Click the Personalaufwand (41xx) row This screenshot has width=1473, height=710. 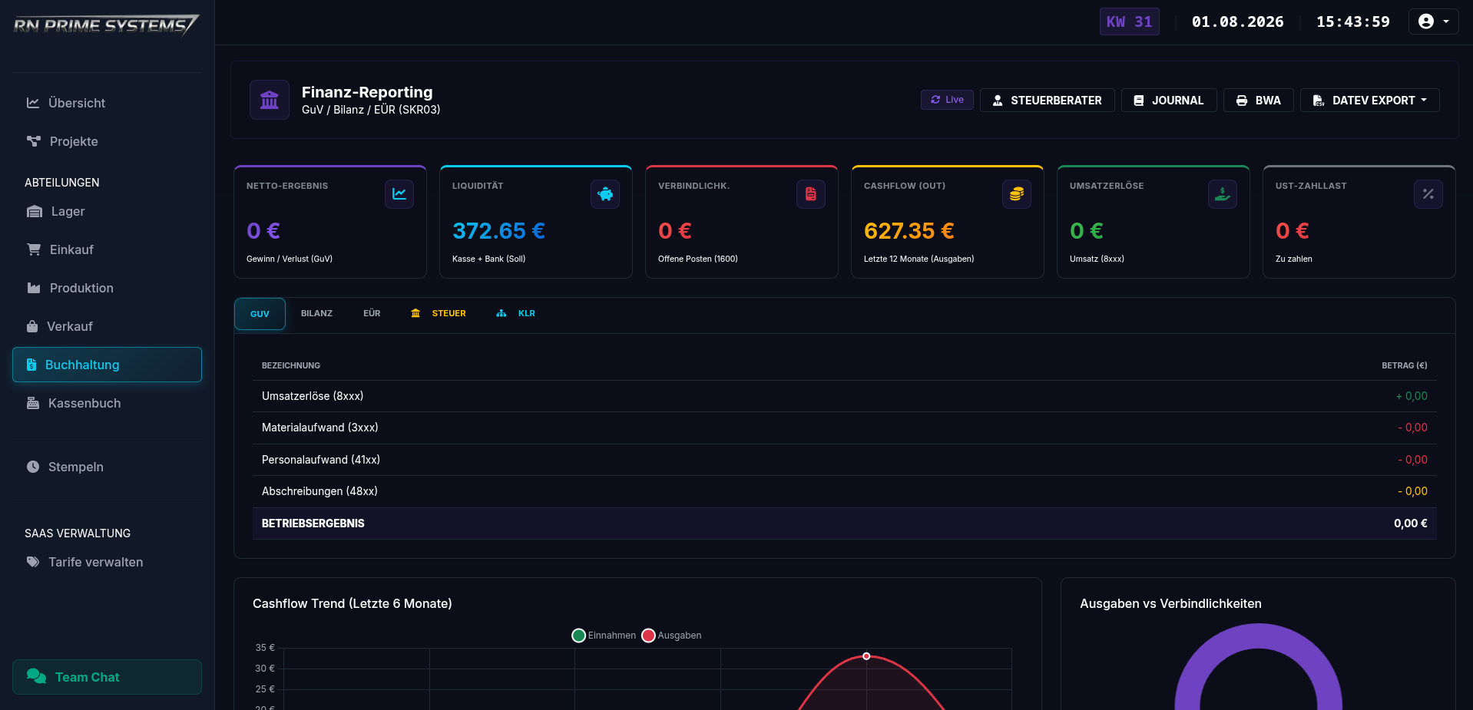[x=844, y=460]
